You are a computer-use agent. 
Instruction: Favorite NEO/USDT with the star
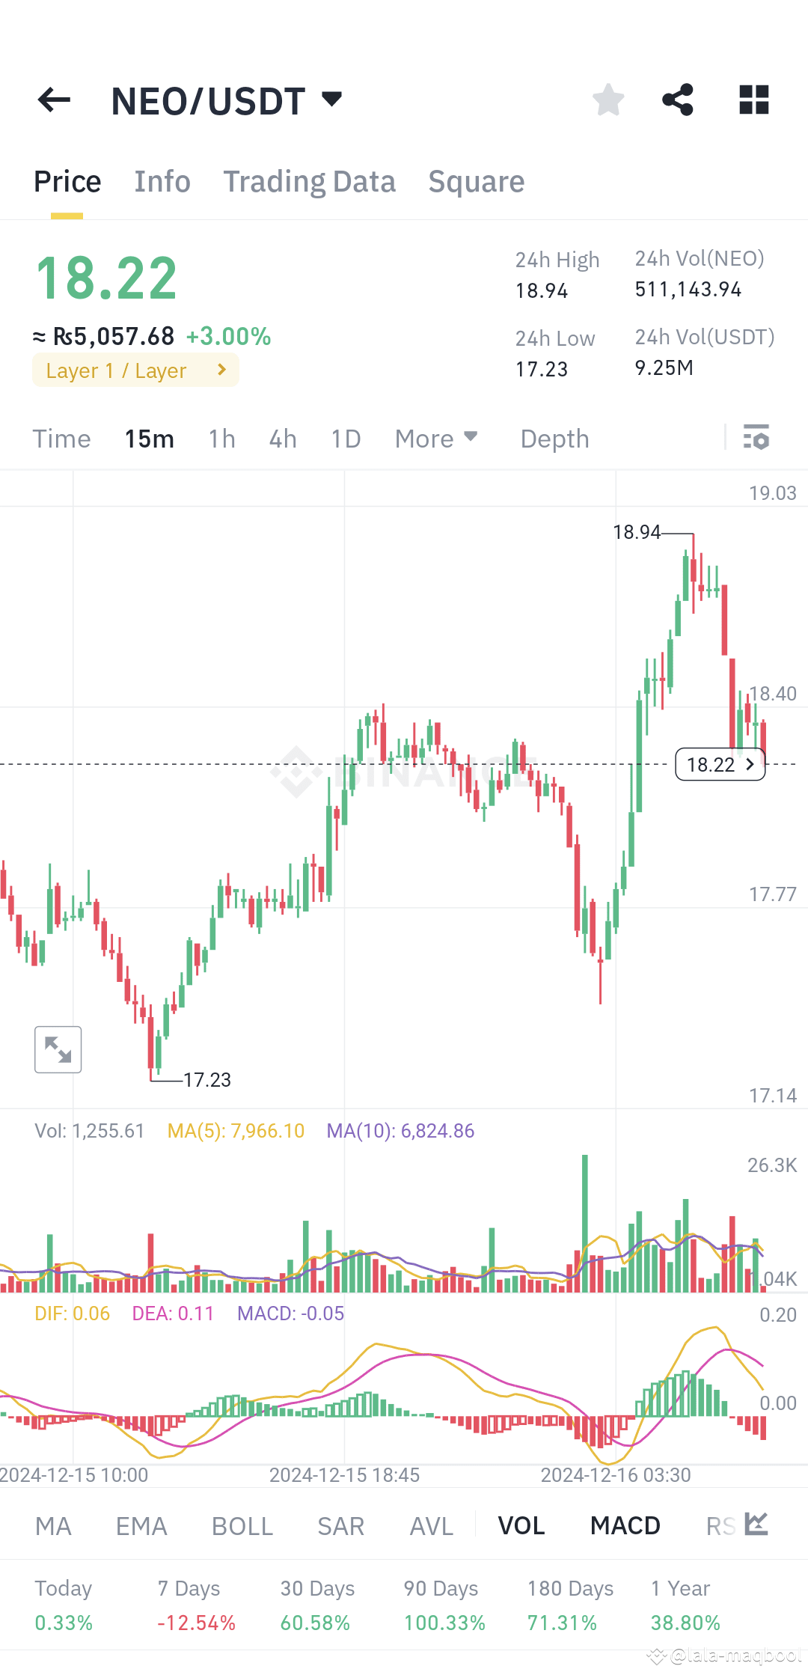point(608,100)
